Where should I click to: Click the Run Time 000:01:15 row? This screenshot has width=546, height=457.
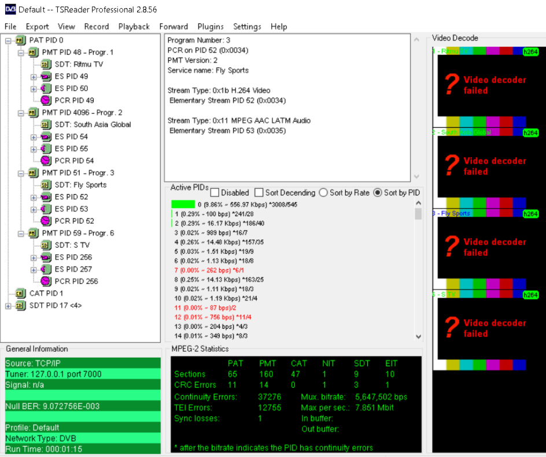[83, 449]
